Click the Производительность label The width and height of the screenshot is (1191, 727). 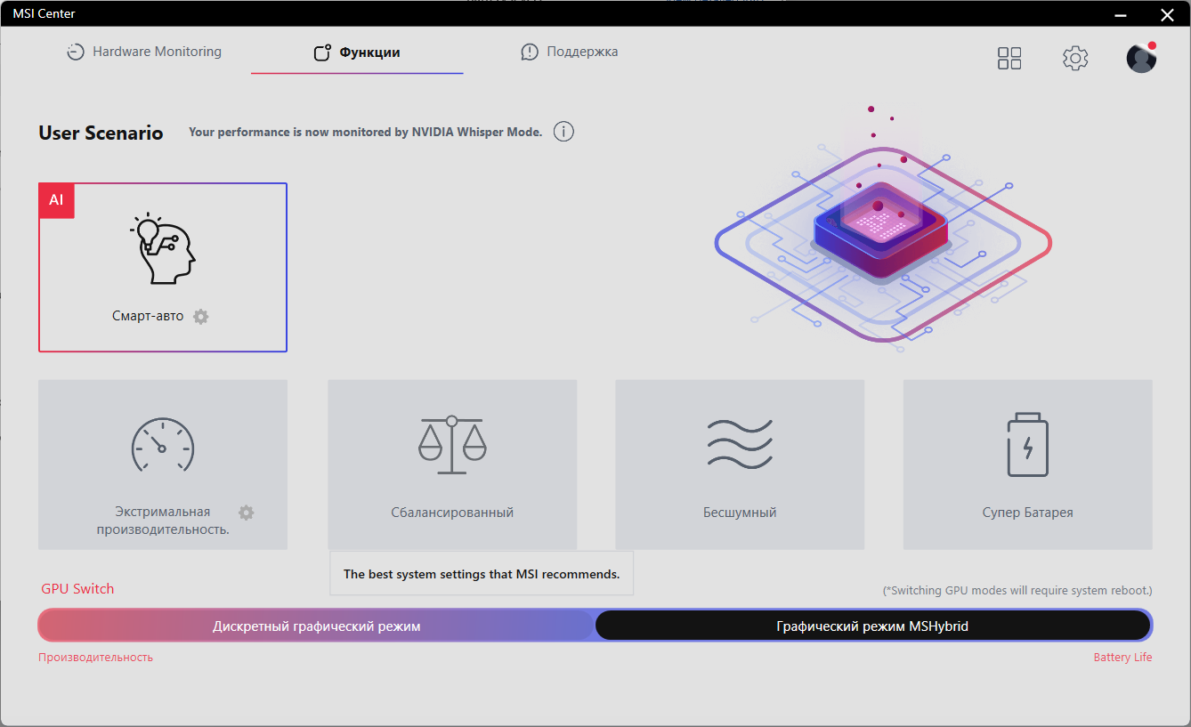pos(95,658)
